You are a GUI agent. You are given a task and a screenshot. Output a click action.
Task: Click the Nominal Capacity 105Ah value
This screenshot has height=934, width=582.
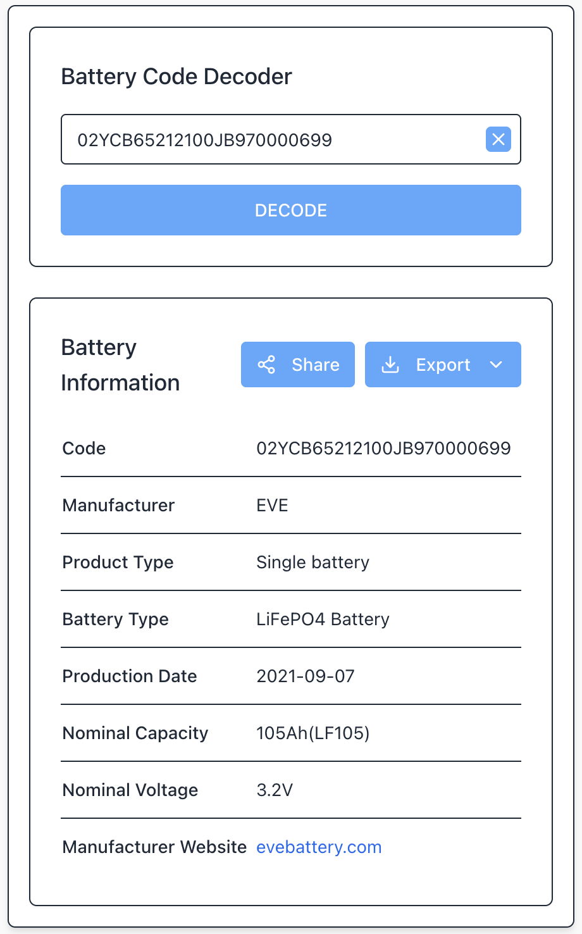click(314, 733)
